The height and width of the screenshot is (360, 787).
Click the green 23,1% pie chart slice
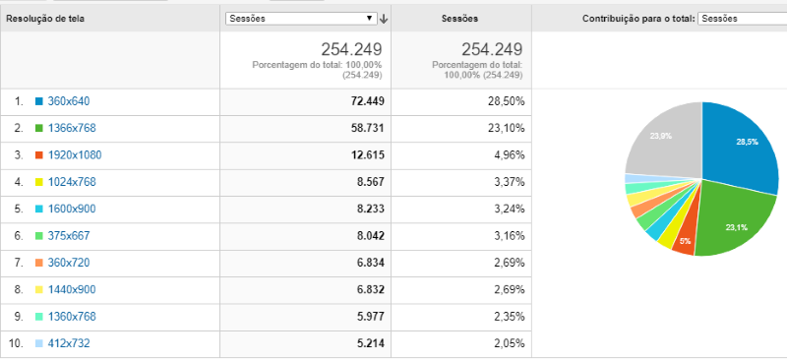(x=733, y=221)
